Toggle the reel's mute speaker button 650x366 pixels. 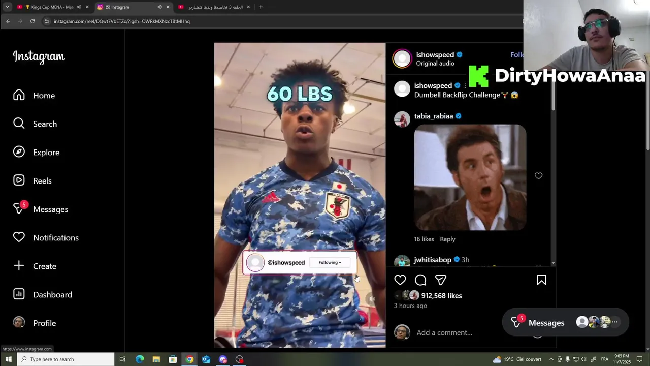(x=372, y=299)
